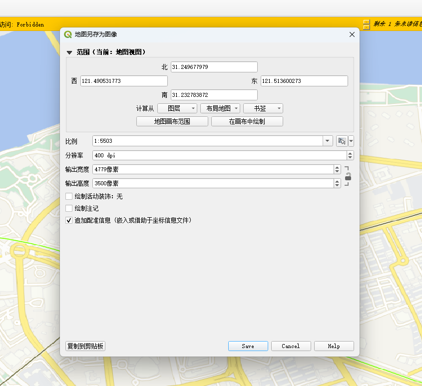Click the 在画布中绘制 button
Screen dimensions: 422x386
click(247, 121)
